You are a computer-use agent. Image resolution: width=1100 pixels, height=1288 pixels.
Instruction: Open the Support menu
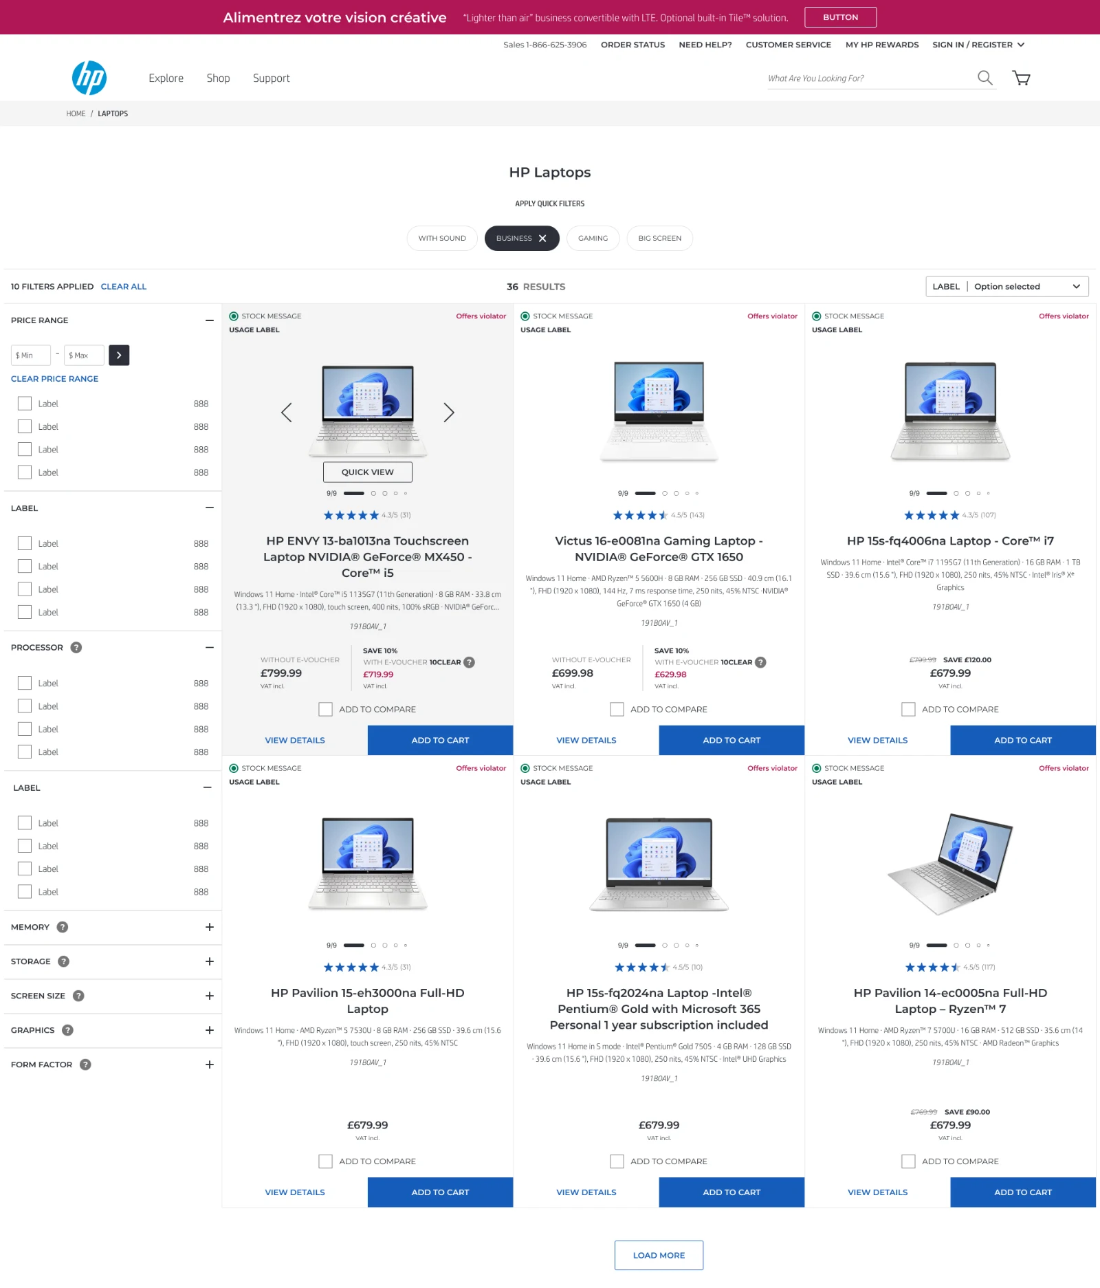pyautogui.click(x=272, y=78)
